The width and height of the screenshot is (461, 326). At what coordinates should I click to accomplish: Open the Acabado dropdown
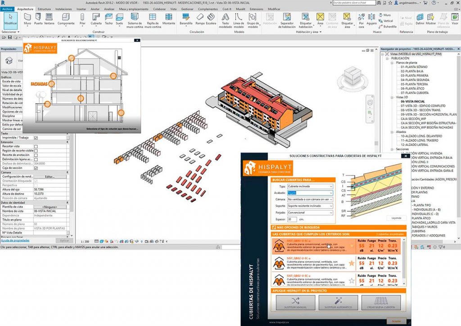pyautogui.click(x=310, y=193)
